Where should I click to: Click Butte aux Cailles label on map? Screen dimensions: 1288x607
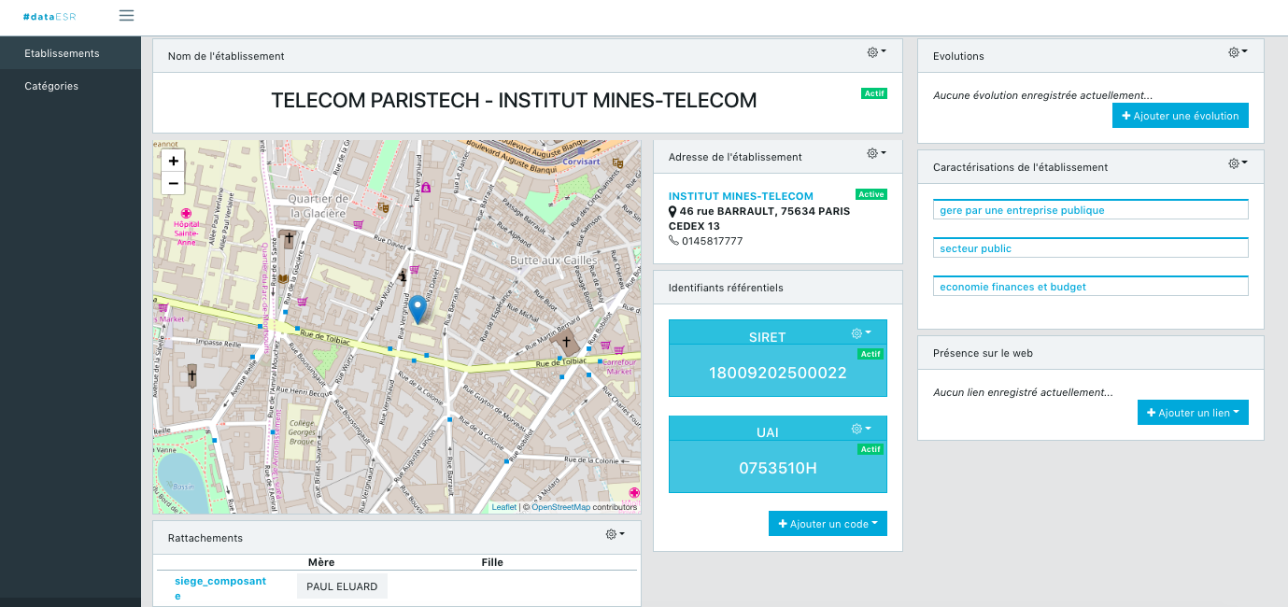(551, 260)
